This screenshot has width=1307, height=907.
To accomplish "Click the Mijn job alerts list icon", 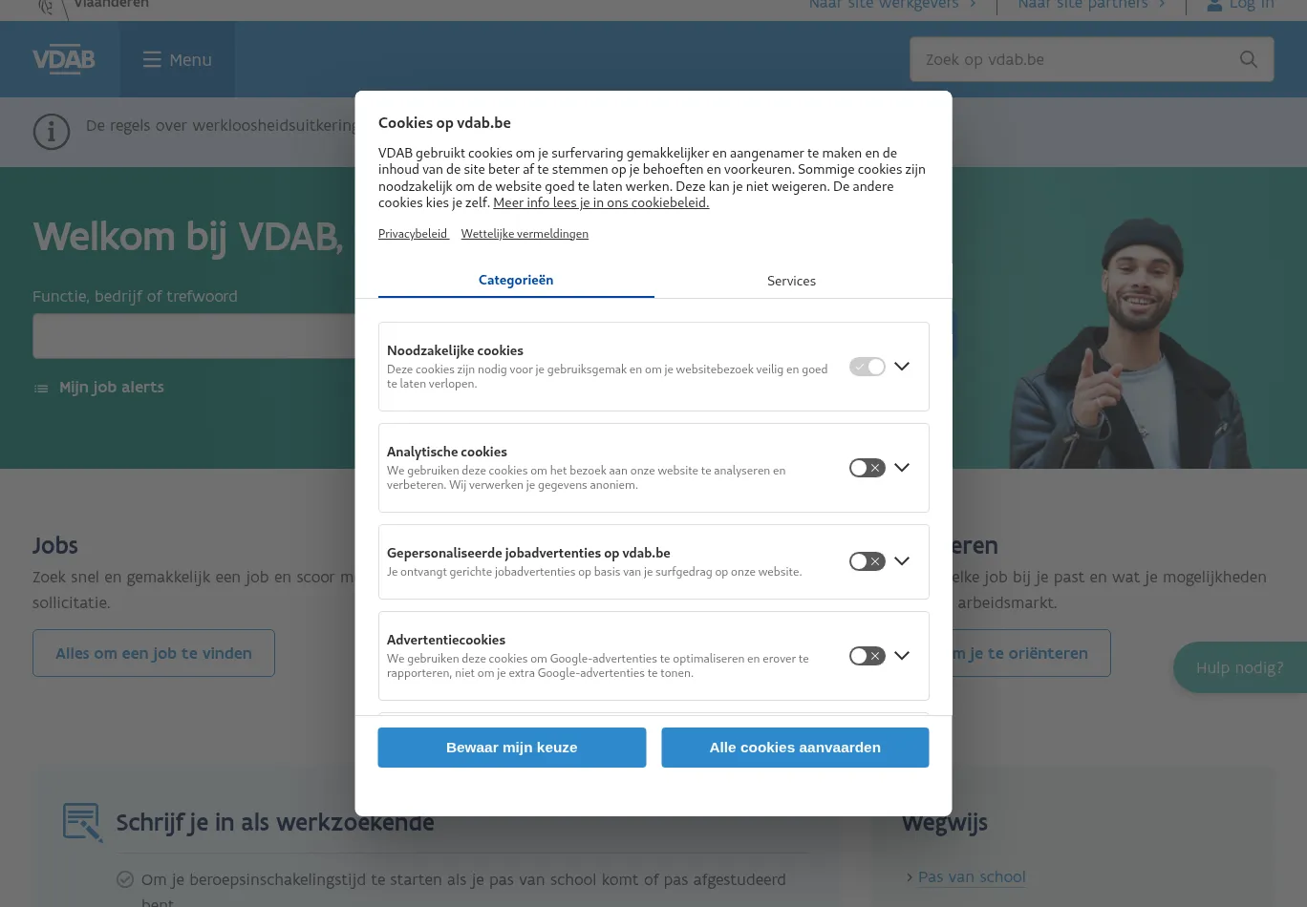I will tap(41, 389).
